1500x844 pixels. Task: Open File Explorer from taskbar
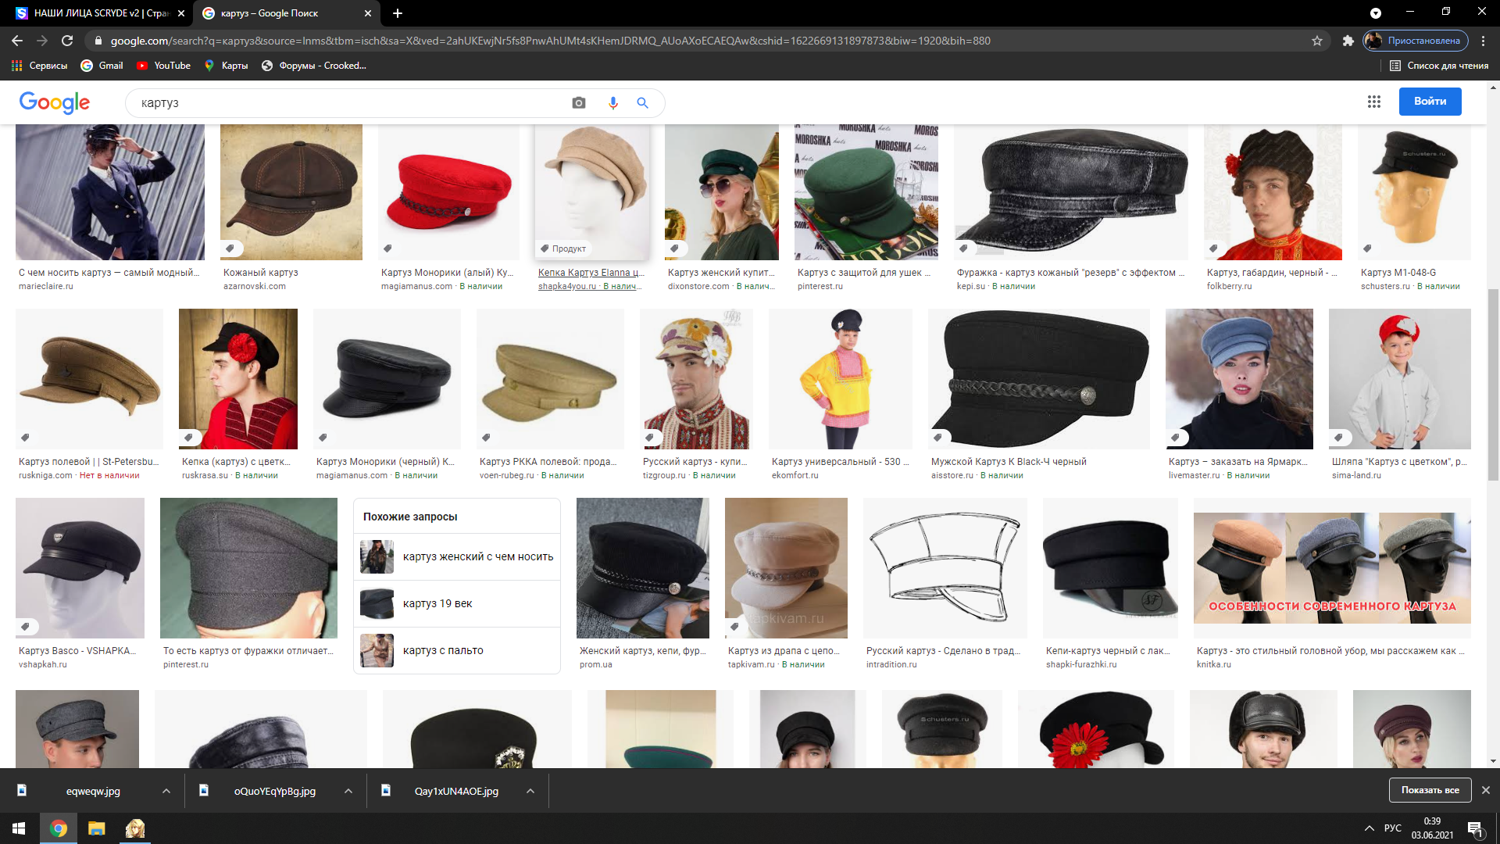click(x=96, y=828)
